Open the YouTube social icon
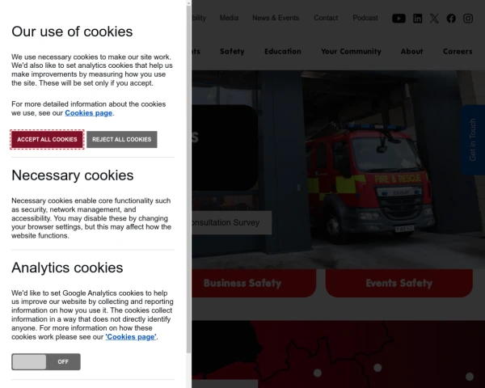 point(399,19)
